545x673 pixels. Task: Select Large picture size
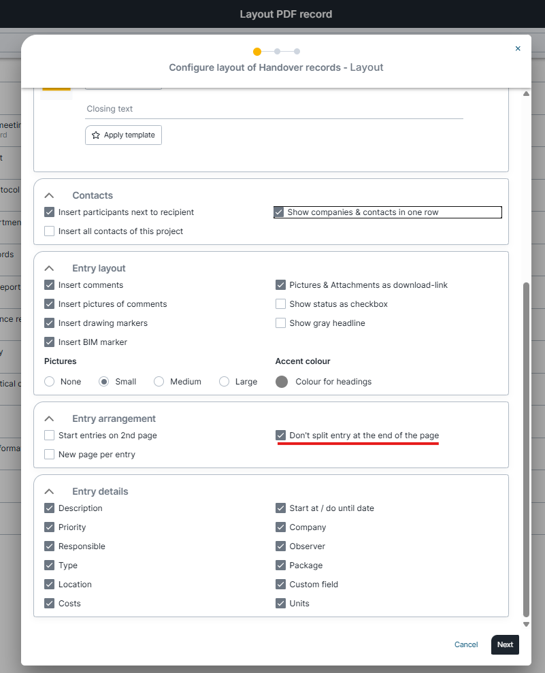(225, 382)
